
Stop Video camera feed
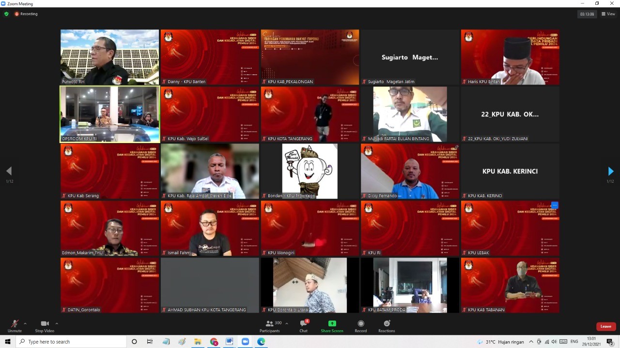tap(45, 325)
